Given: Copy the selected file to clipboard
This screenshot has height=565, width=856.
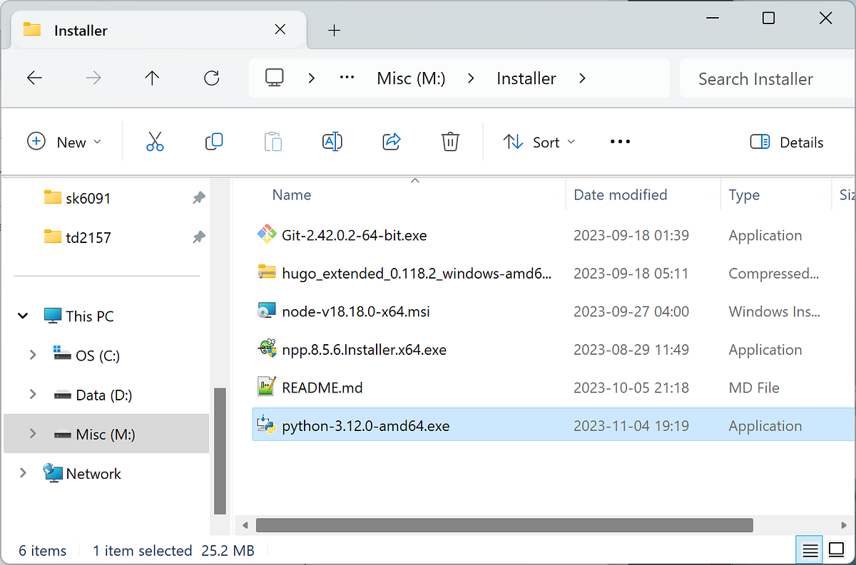Looking at the screenshot, I should 213,142.
